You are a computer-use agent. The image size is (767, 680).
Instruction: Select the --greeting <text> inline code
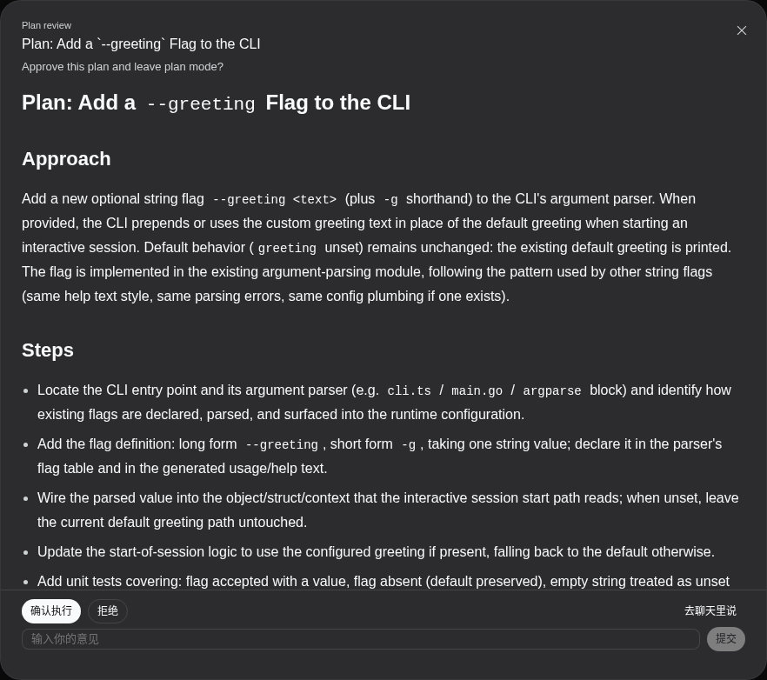(x=275, y=200)
